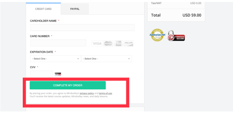Open the privacy policy link
This screenshot has width=233, height=114.
[87, 93]
